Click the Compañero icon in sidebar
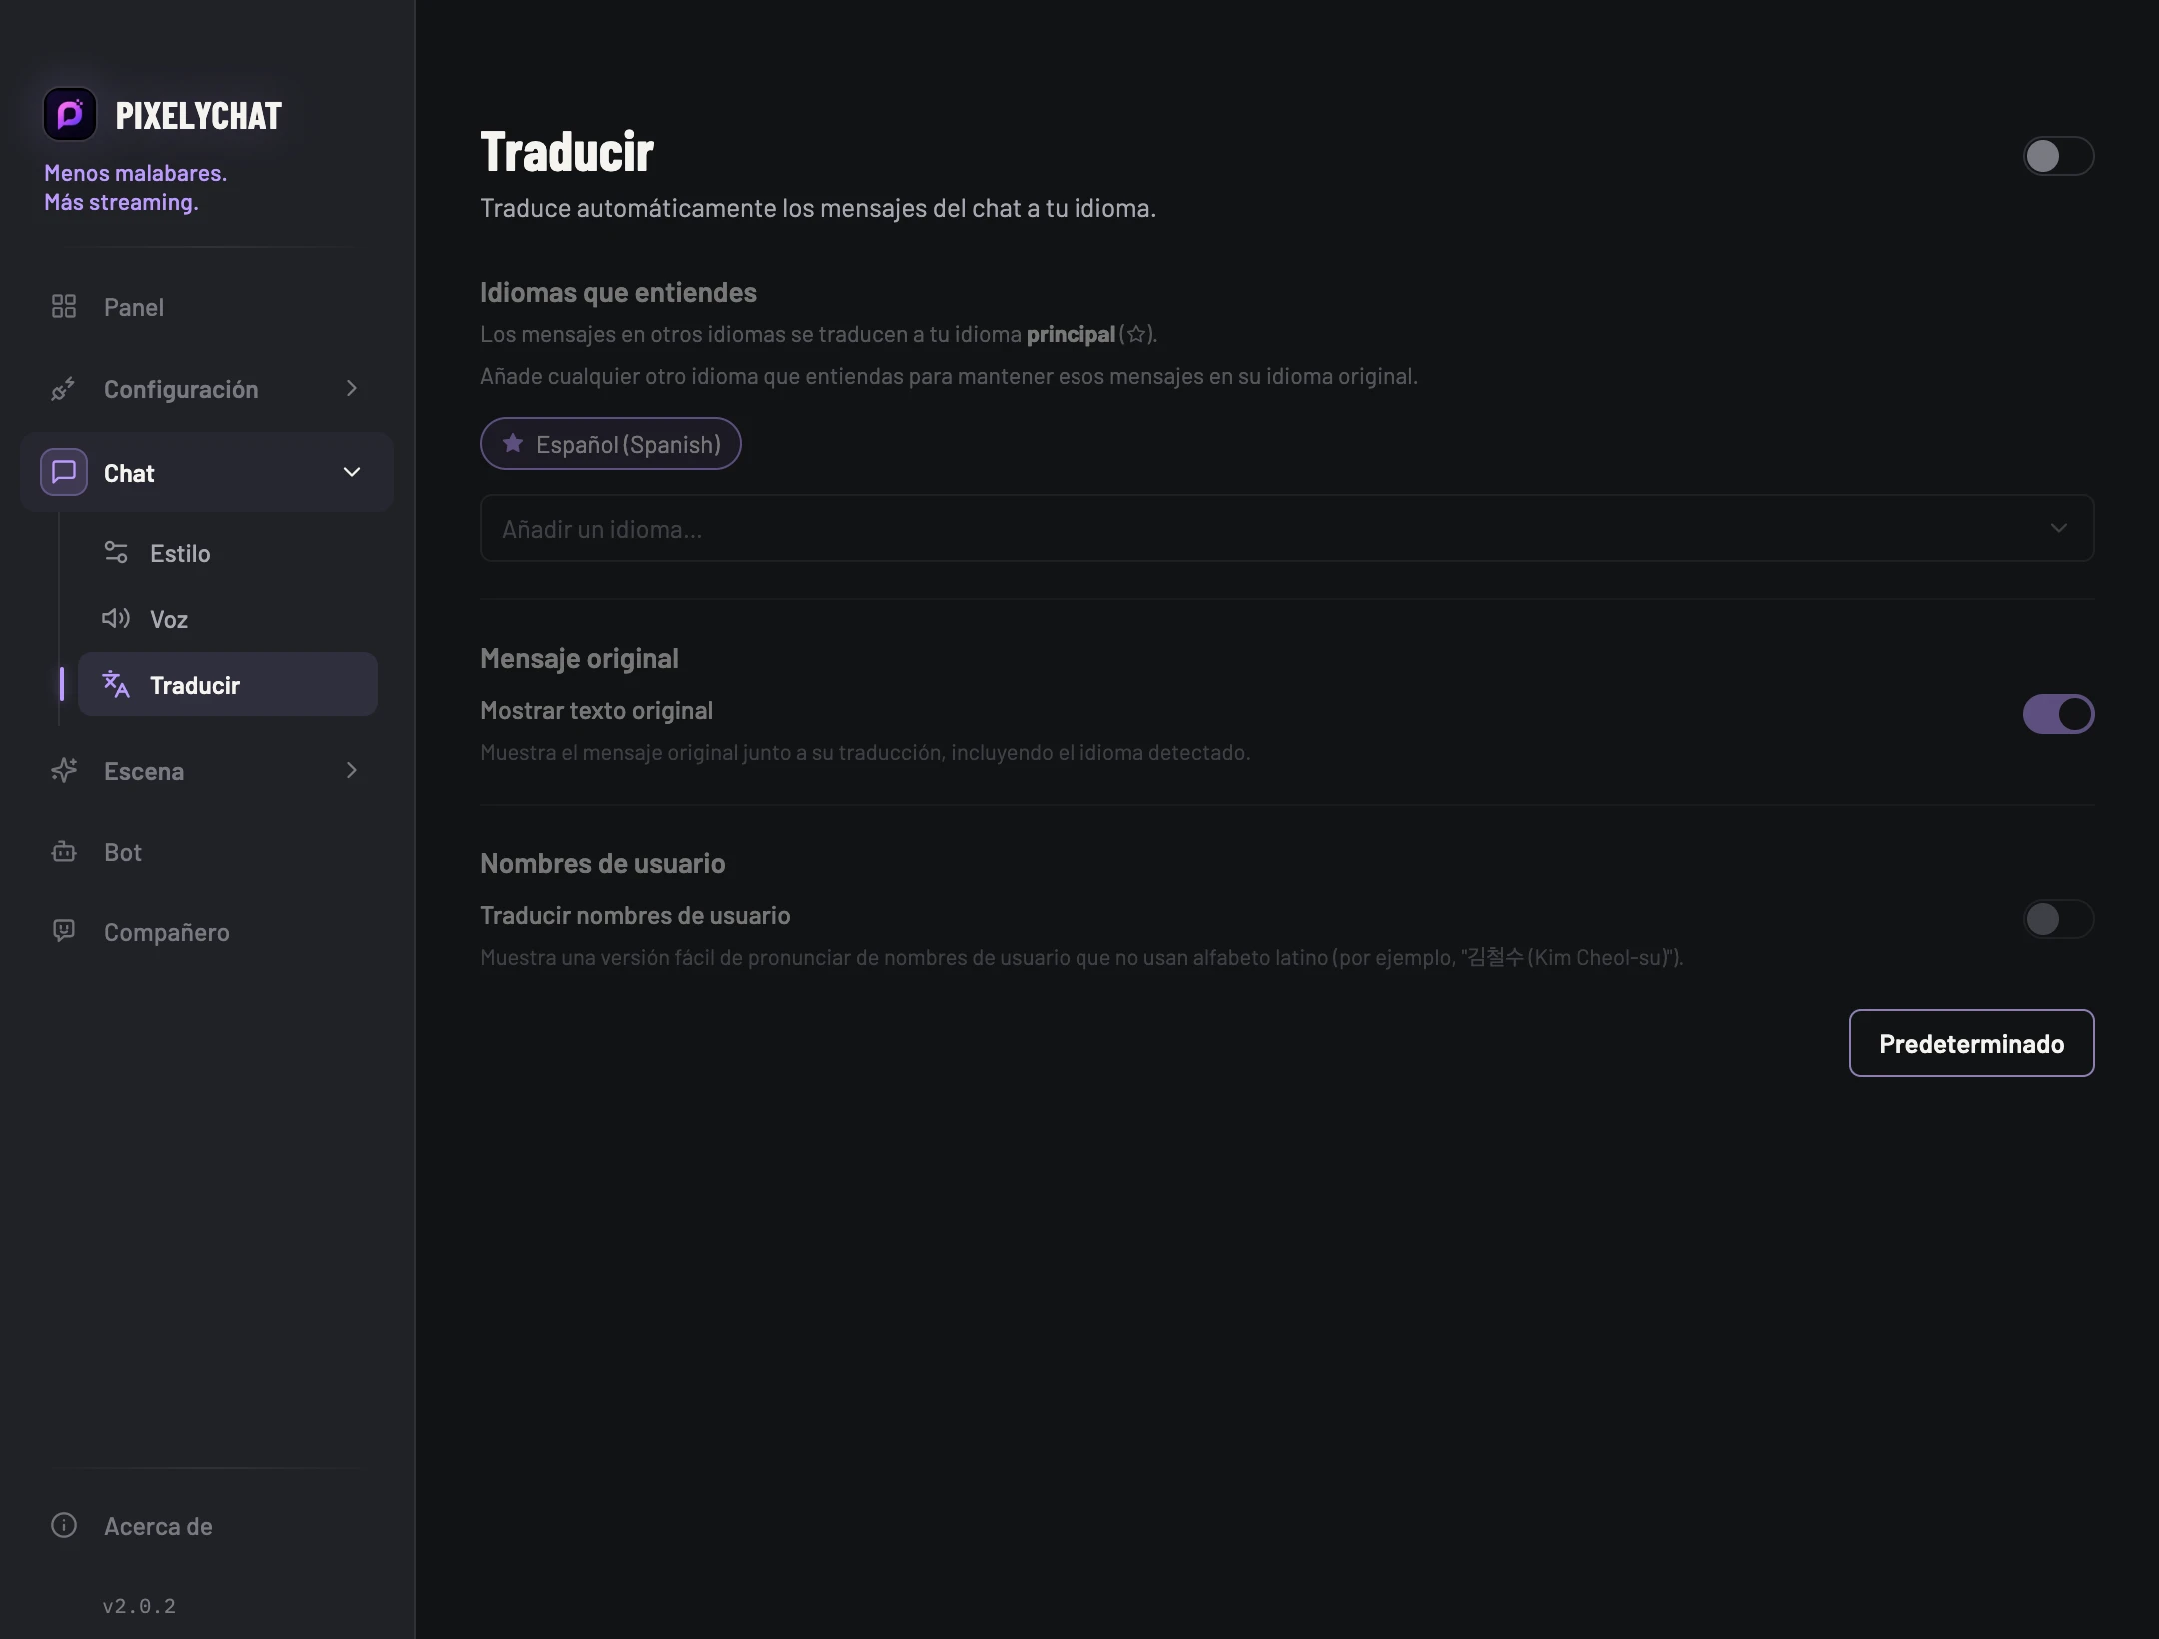The width and height of the screenshot is (2159, 1639). click(x=64, y=931)
